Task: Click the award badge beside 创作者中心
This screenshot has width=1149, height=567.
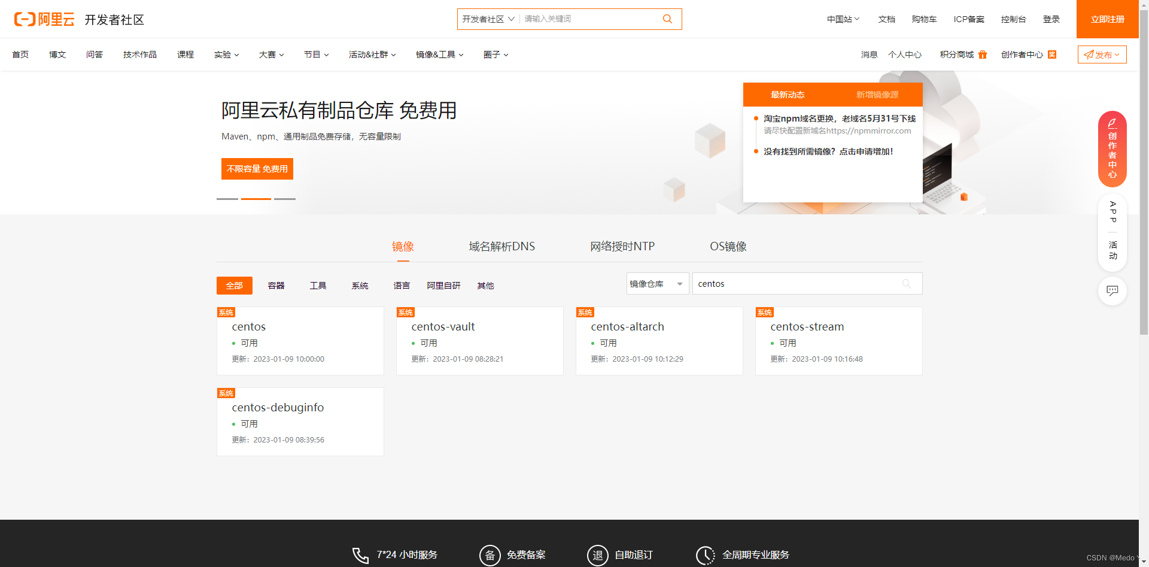Action: [x=1052, y=54]
